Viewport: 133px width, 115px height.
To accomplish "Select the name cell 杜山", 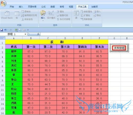I will click(14, 89).
